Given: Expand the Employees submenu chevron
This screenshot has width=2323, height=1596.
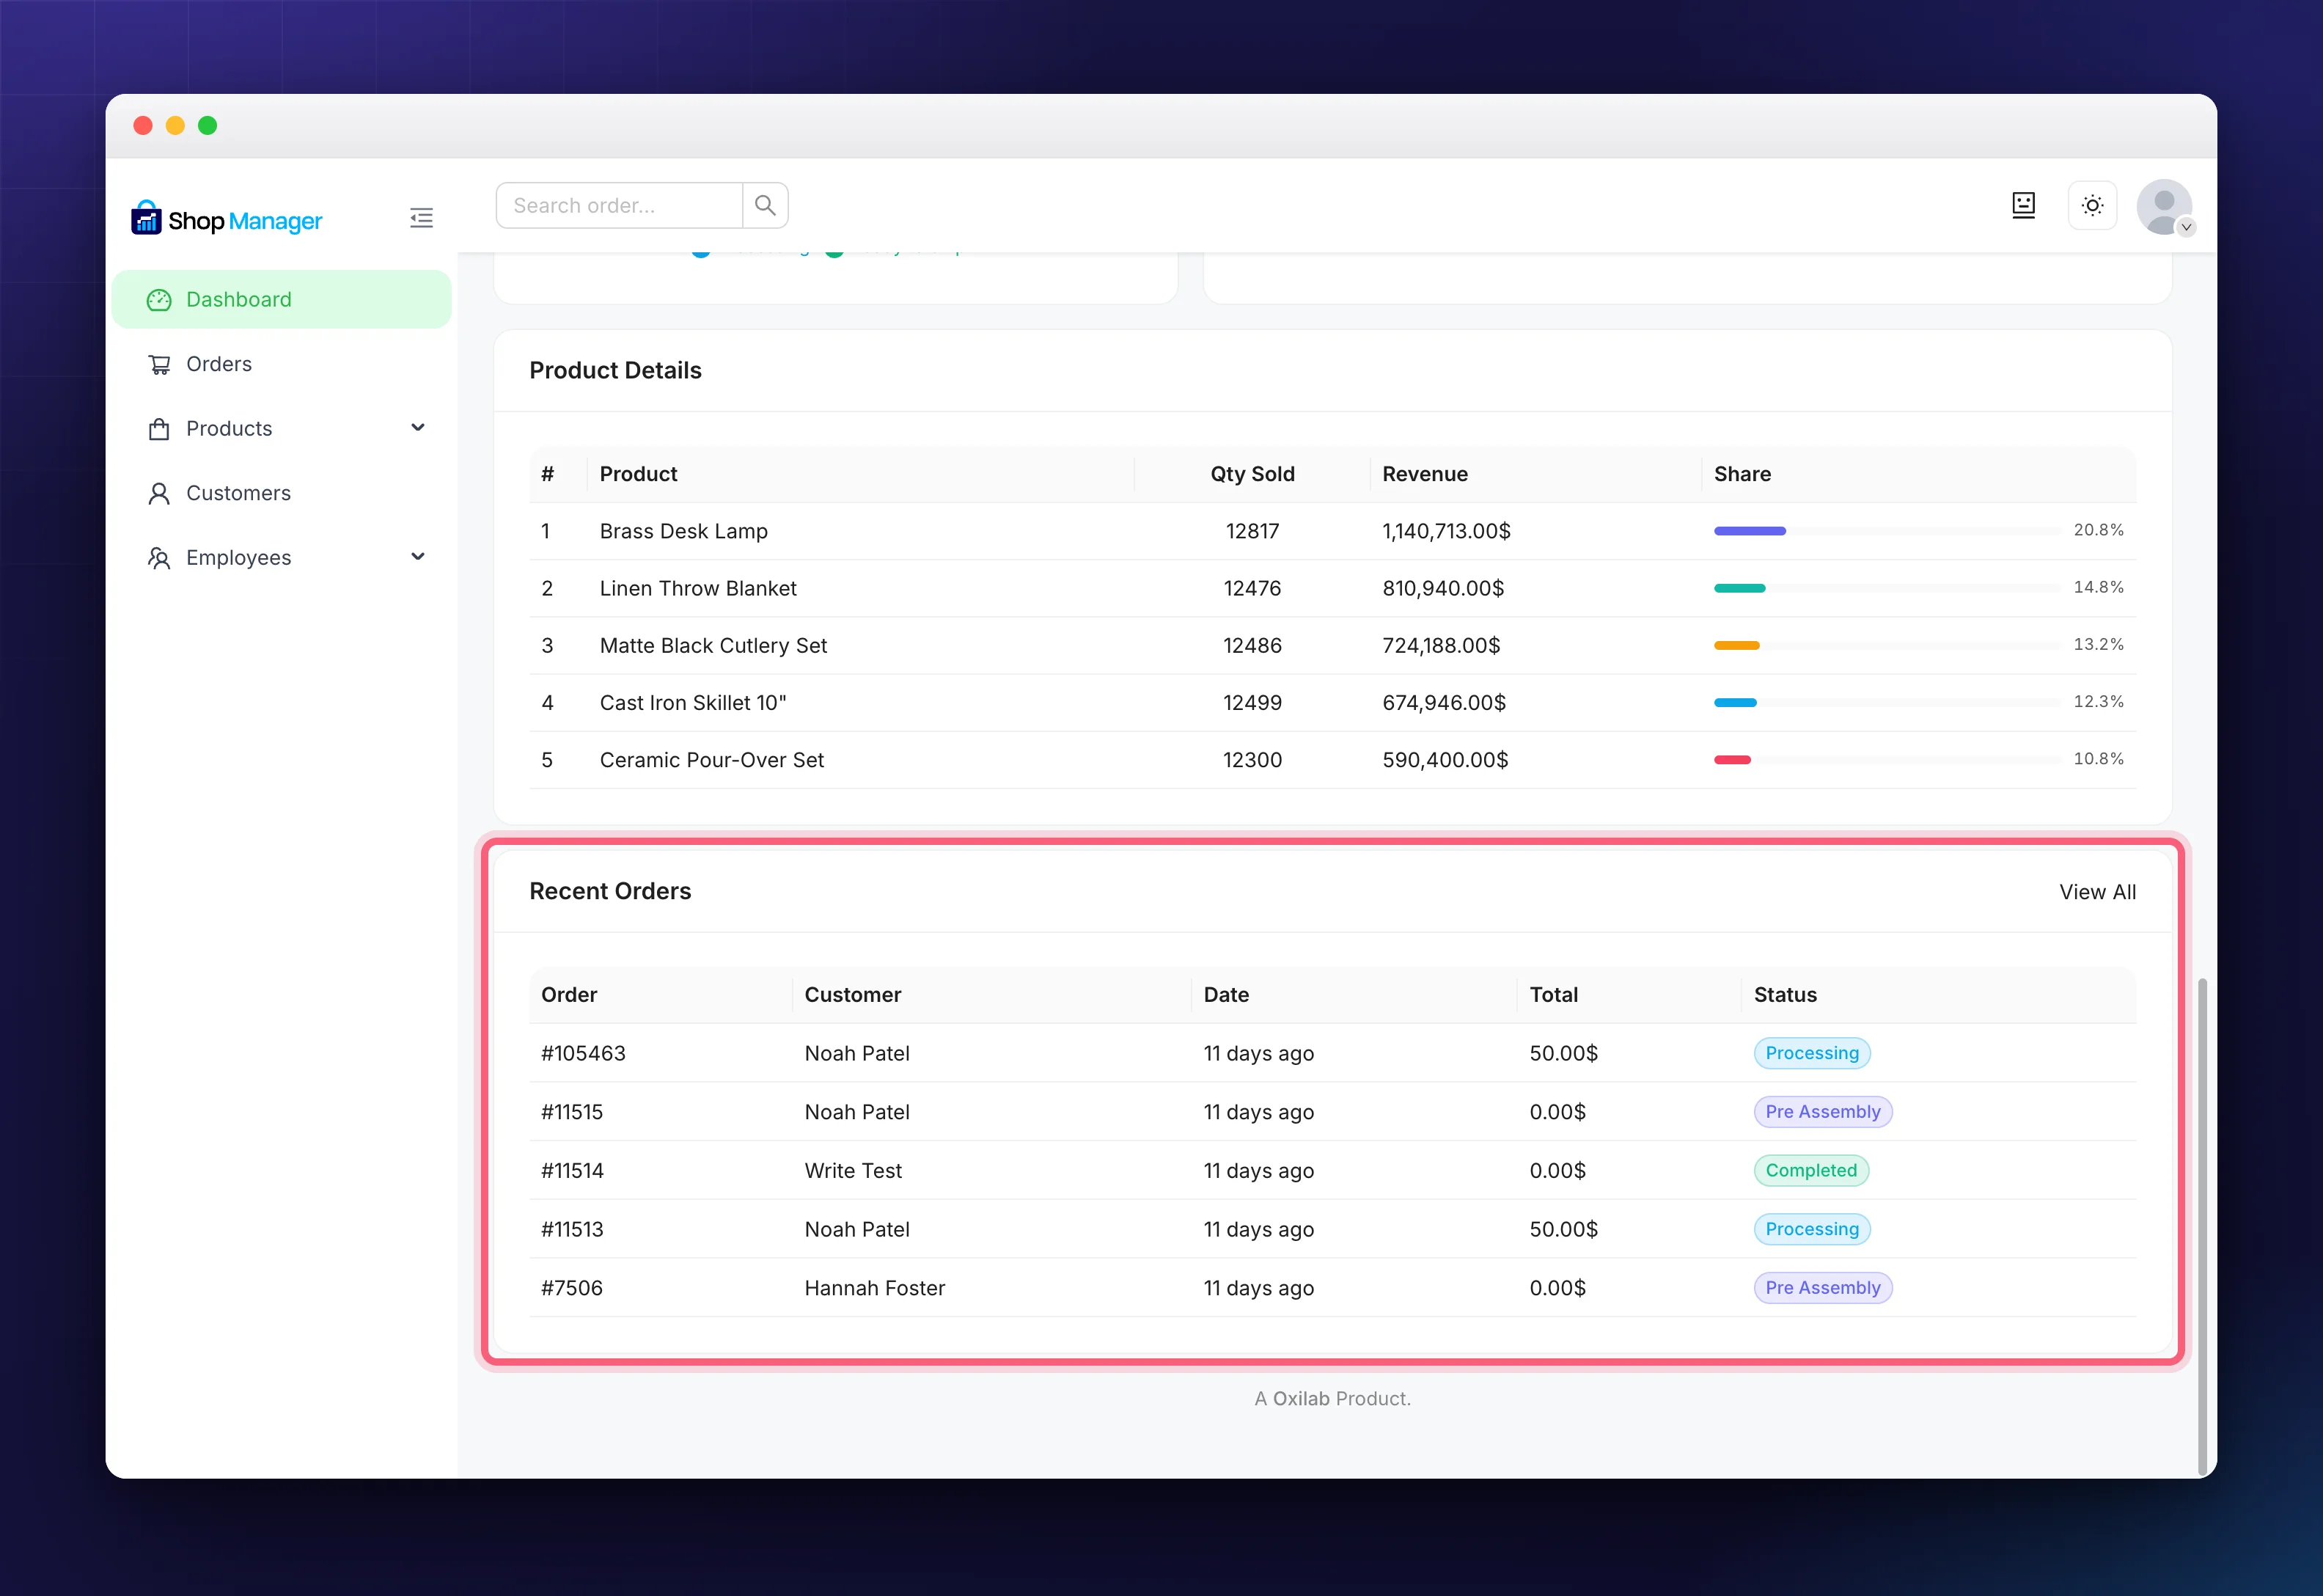Looking at the screenshot, I should (x=418, y=557).
